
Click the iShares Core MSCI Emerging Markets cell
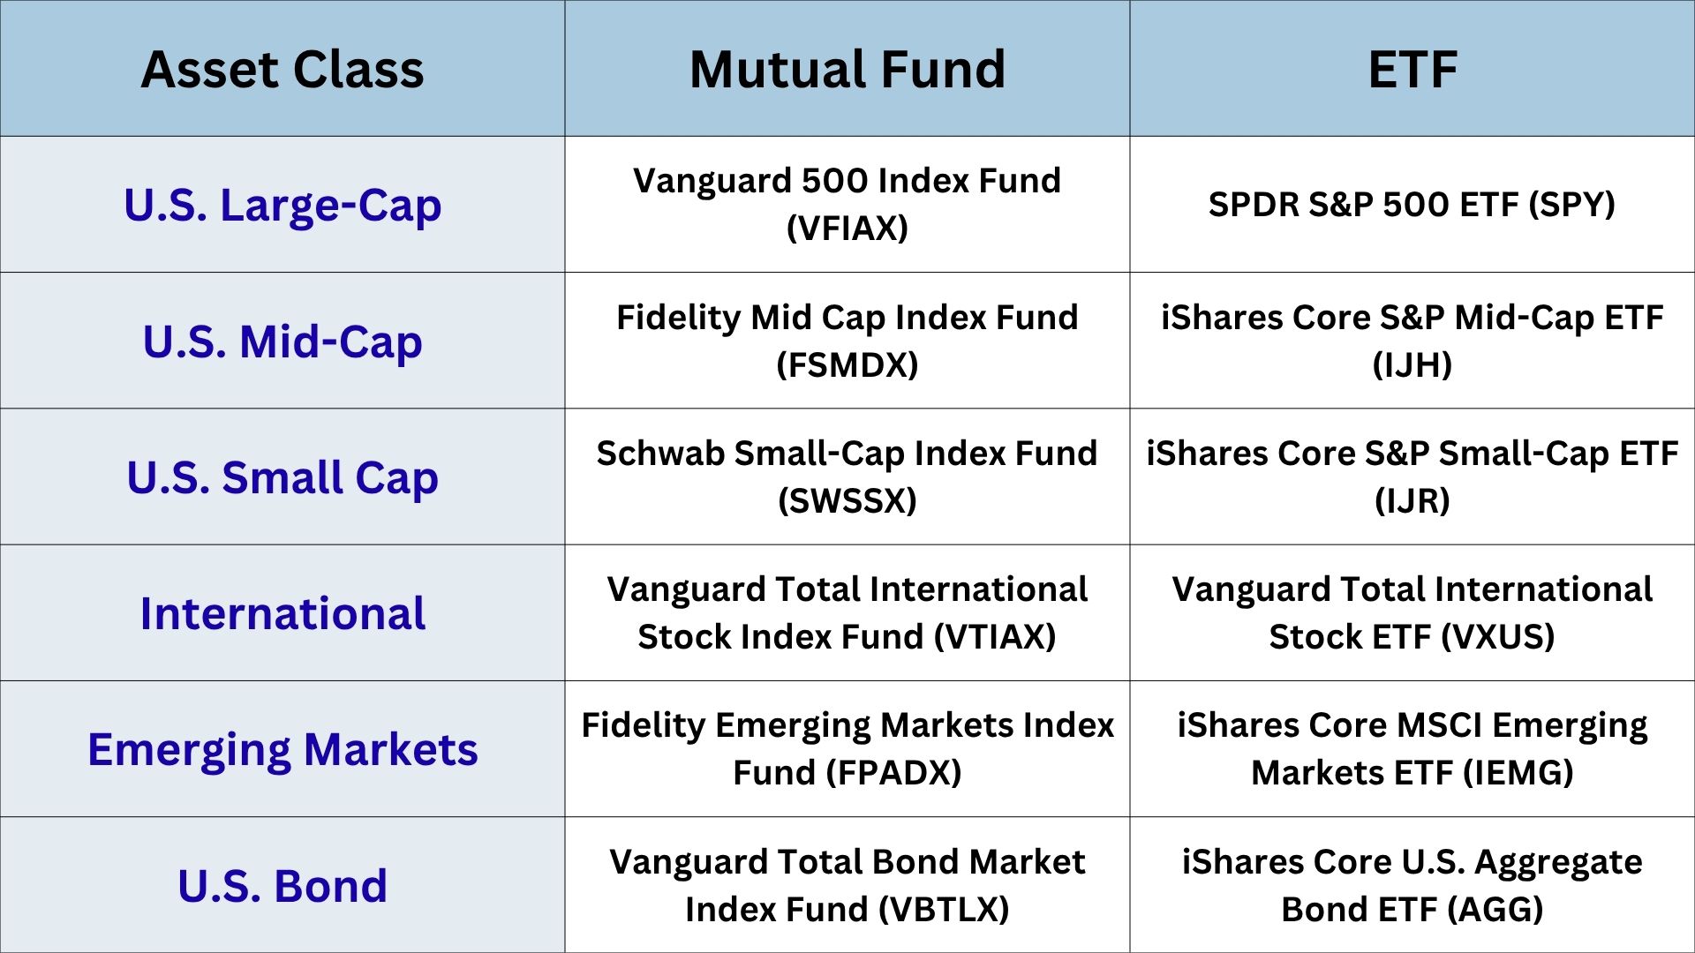1412,749
